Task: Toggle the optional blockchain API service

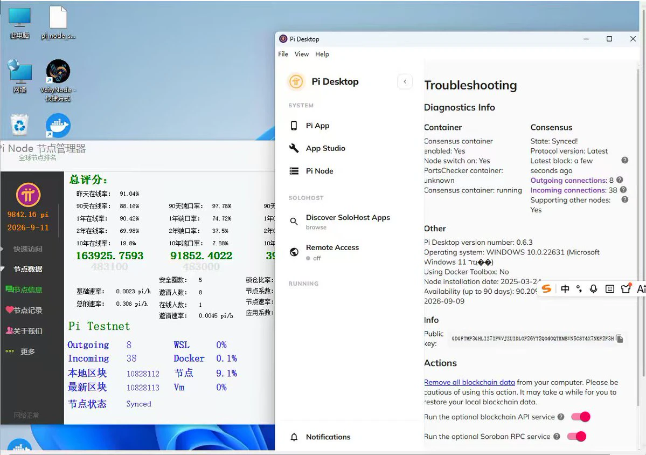Action: coord(580,417)
